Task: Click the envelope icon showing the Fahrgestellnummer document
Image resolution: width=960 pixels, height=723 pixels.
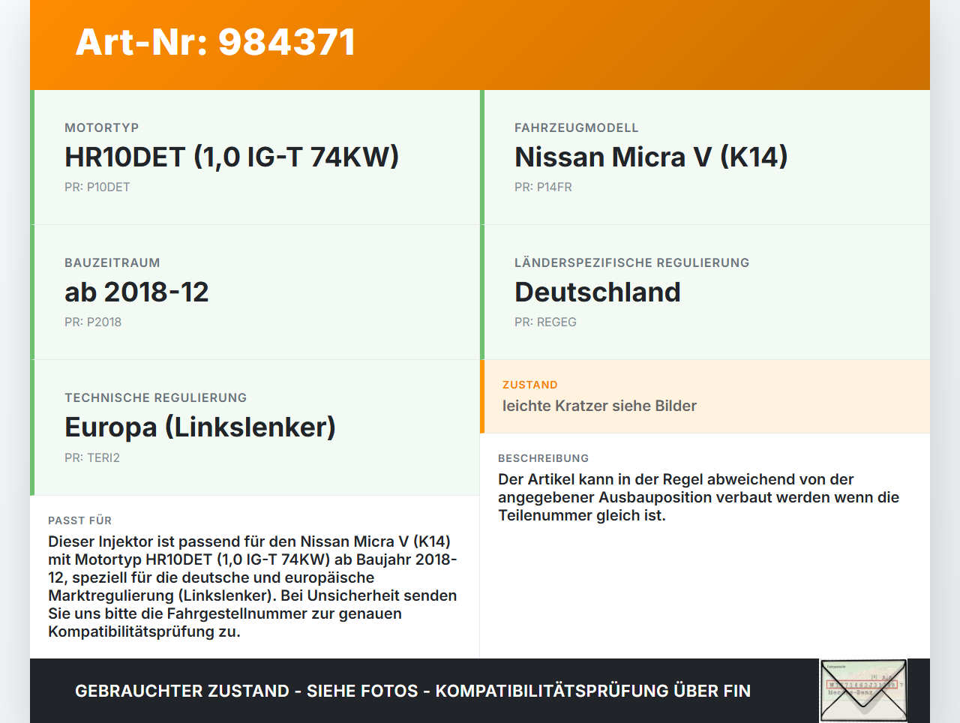Action: click(x=862, y=689)
